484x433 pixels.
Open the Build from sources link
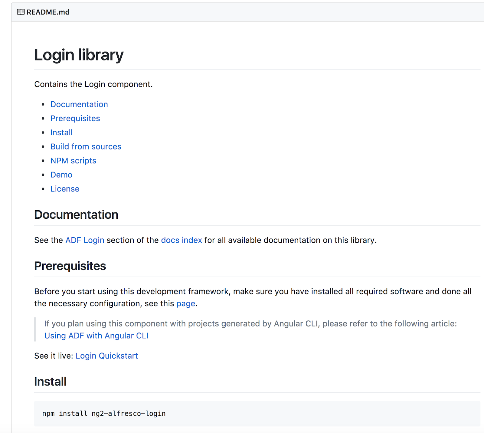[86, 146]
